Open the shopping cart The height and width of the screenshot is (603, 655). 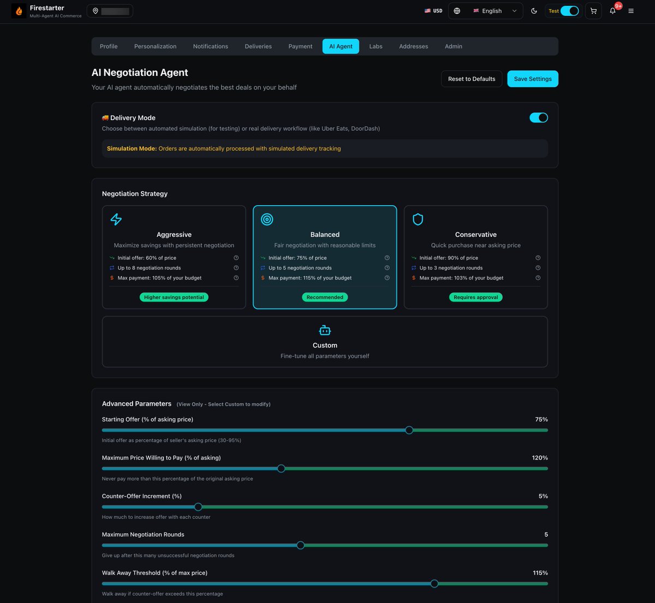(x=593, y=10)
